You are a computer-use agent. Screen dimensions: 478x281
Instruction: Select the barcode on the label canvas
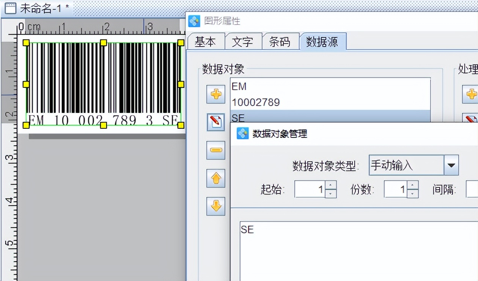click(x=102, y=81)
